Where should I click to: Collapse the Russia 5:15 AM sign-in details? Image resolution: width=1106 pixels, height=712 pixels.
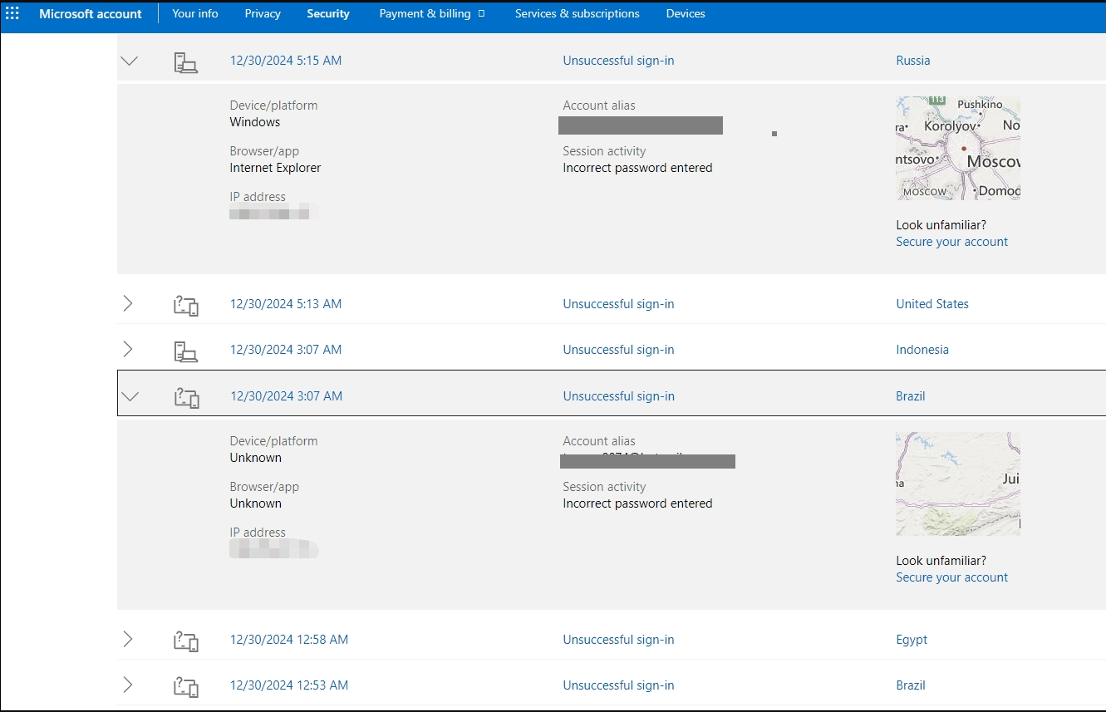[130, 61]
